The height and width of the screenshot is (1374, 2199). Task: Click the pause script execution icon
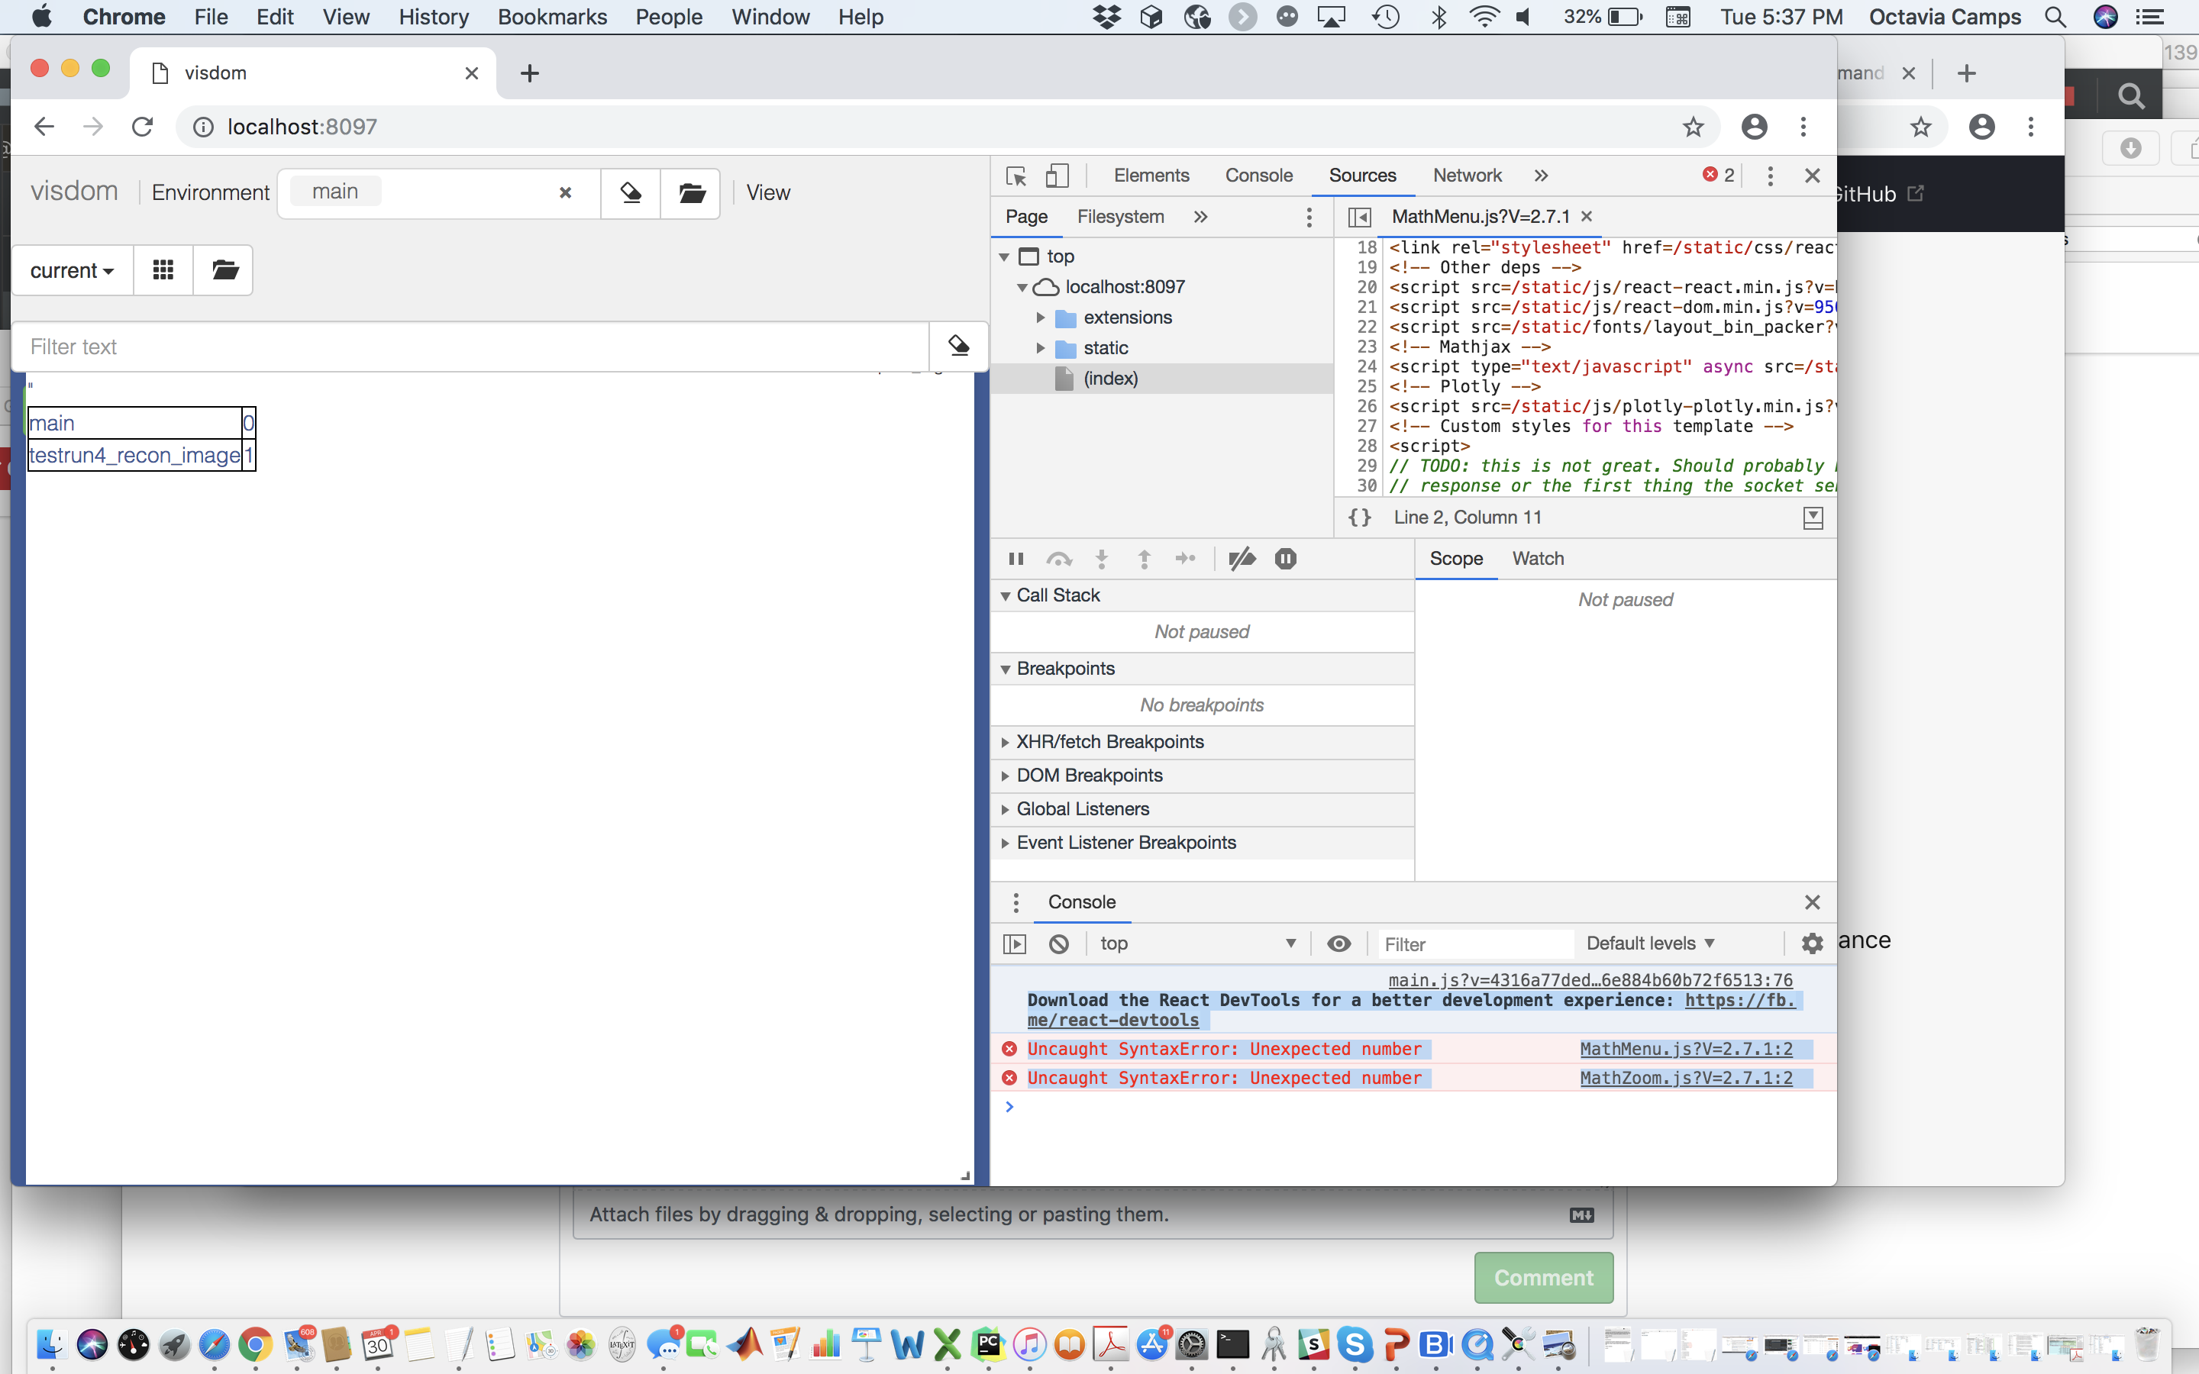pyautogui.click(x=1016, y=559)
